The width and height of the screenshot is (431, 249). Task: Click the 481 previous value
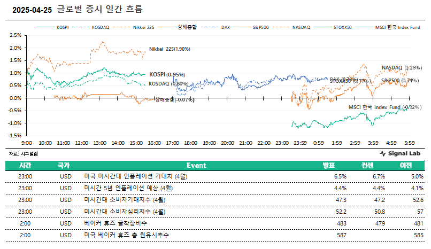419,223
